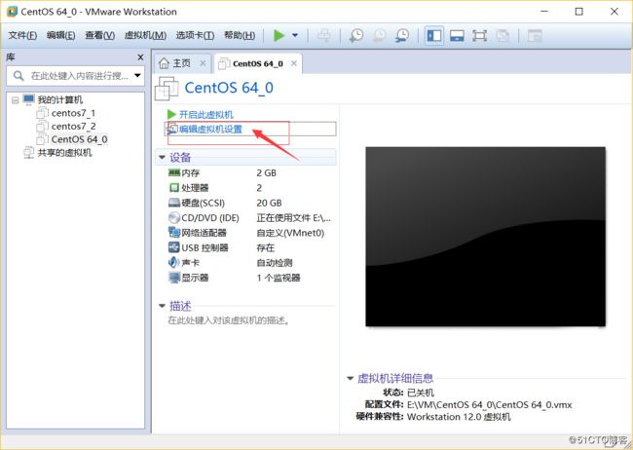Open the power options dropdown arrow

click(x=295, y=35)
